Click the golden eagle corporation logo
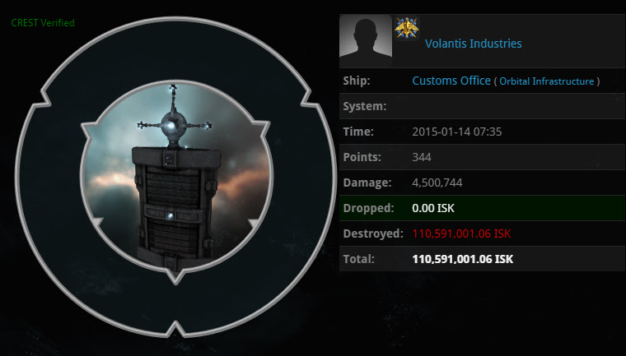 406,28
